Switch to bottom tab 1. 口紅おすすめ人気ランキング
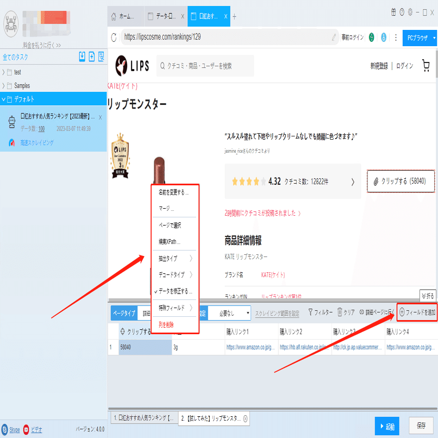438x438 pixels. 144,418
